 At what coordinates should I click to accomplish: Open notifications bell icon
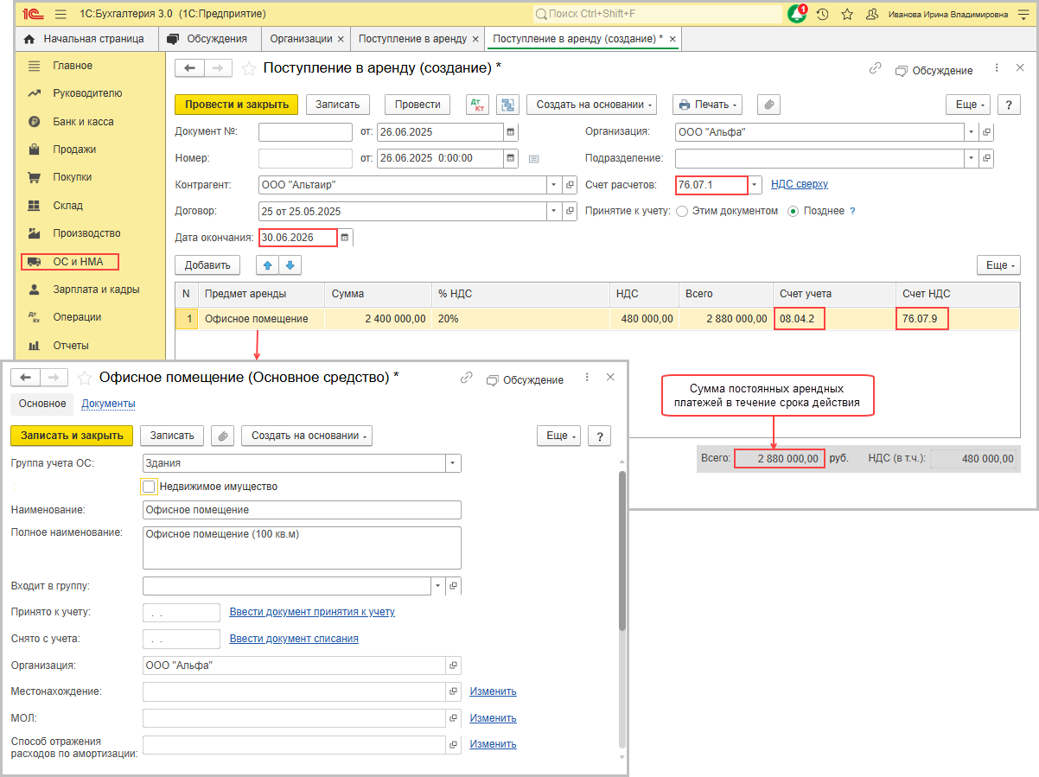pyautogui.click(x=798, y=14)
